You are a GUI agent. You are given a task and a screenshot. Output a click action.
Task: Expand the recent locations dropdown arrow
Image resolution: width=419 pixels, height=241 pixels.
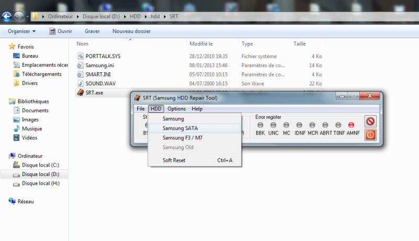[x=27, y=17]
